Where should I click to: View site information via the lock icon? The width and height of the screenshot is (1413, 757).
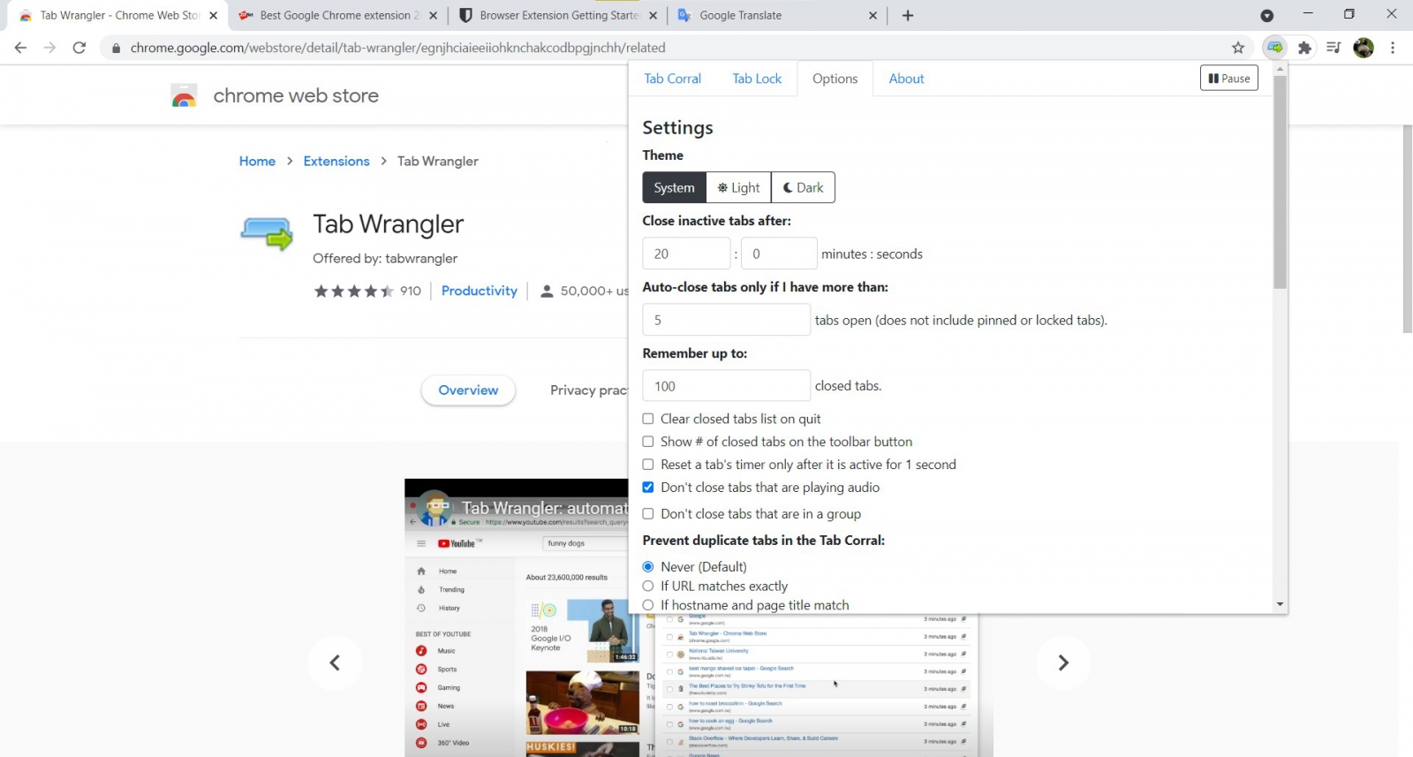click(x=116, y=48)
